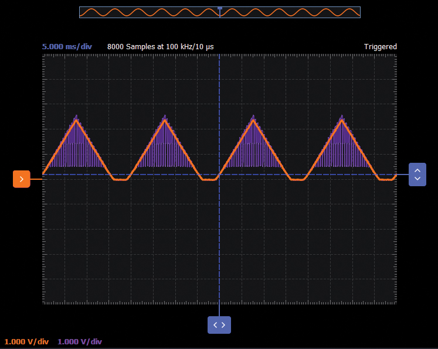Screen dimensions: 438x349
Task: Click the up chevron on right blue handle
Action: pyautogui.click(x=417, y=171)
